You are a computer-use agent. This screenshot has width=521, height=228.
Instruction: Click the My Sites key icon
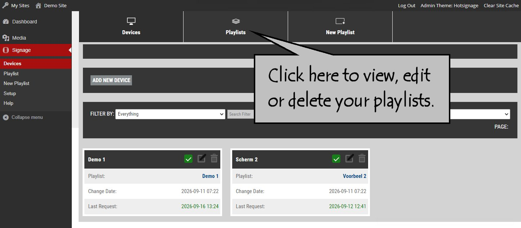pos(5,5)
